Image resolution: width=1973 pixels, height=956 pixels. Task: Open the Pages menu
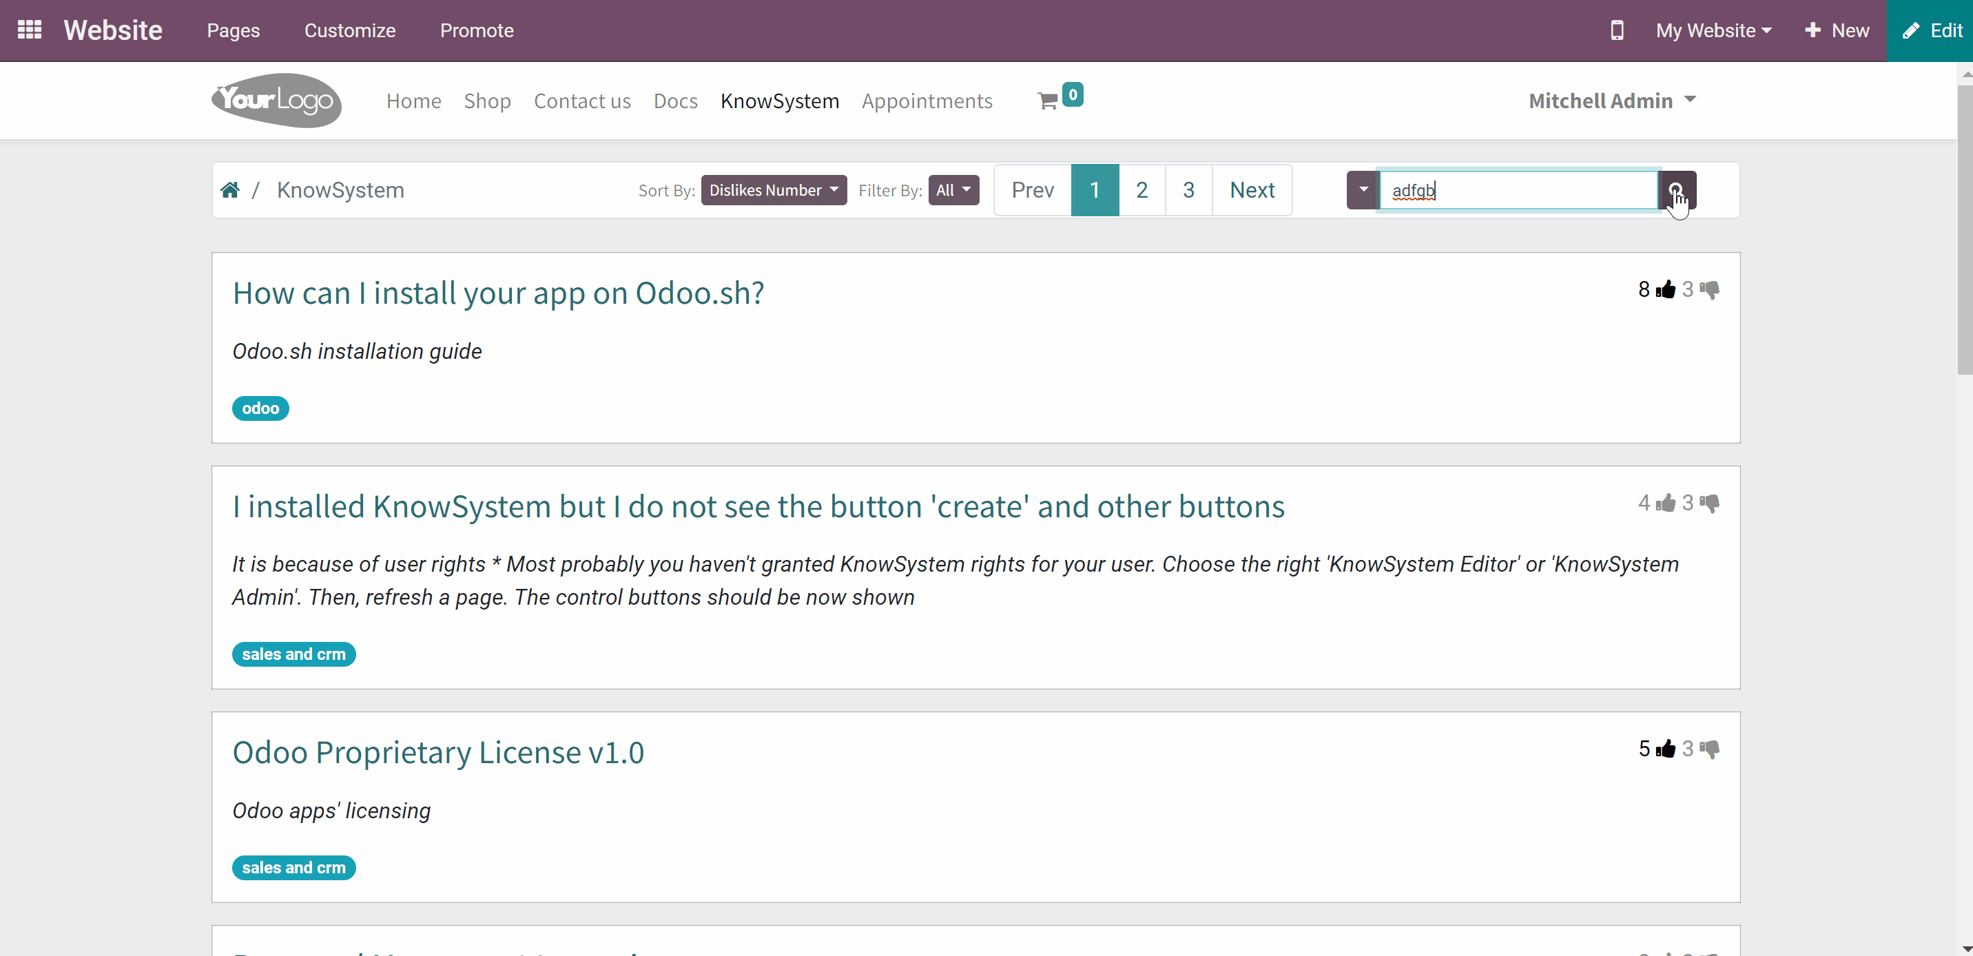(x=234, y=30)
